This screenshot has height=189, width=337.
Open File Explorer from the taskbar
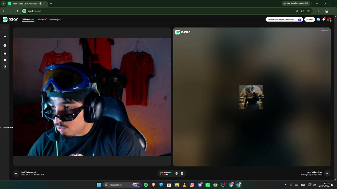tap(177, 185)
